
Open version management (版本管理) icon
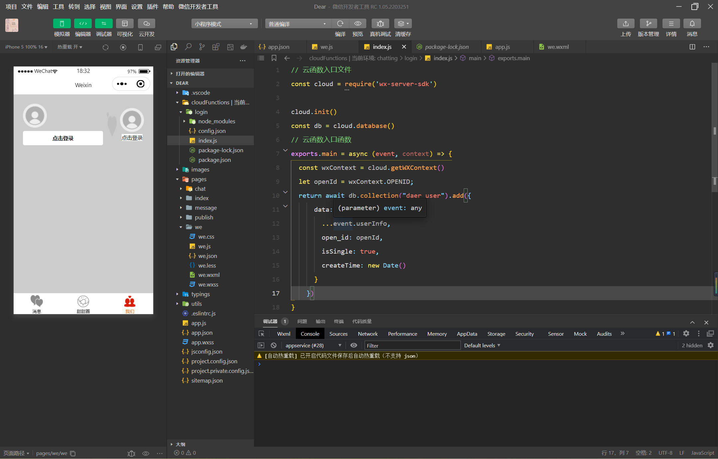[x=648, y=24]
